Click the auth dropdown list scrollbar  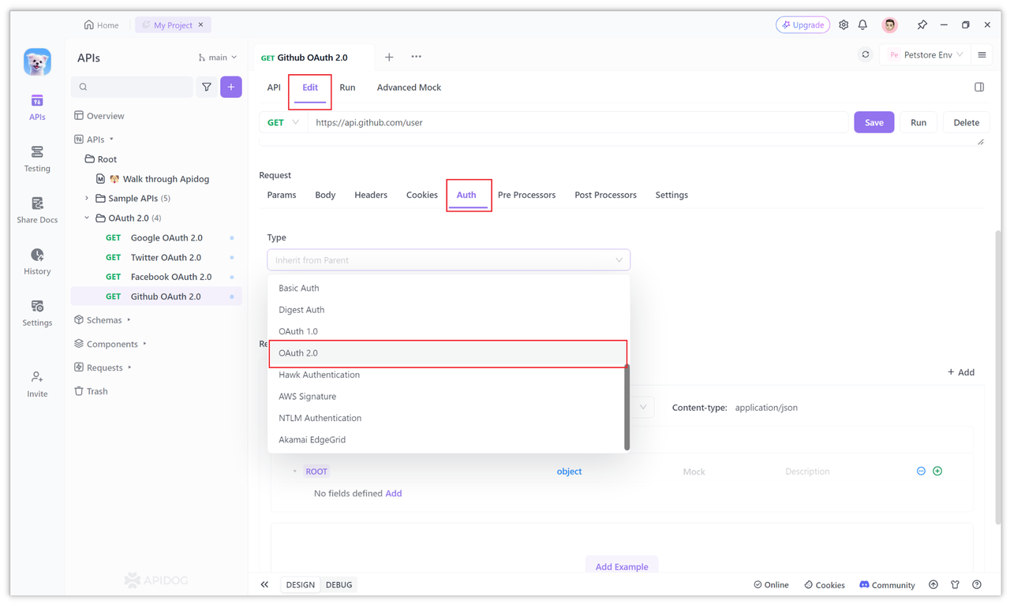(627, 408)
